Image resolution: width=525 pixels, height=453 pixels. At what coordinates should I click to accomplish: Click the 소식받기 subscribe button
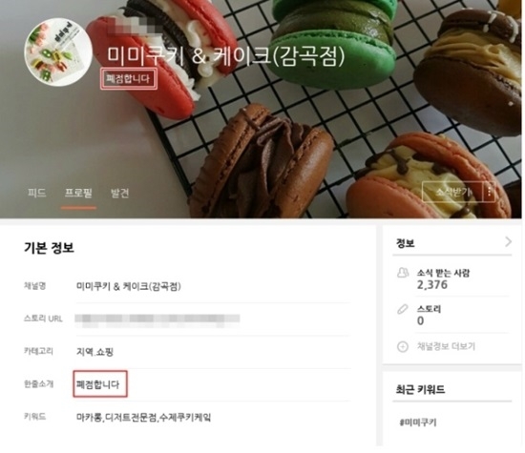click(x=452, y=192)
